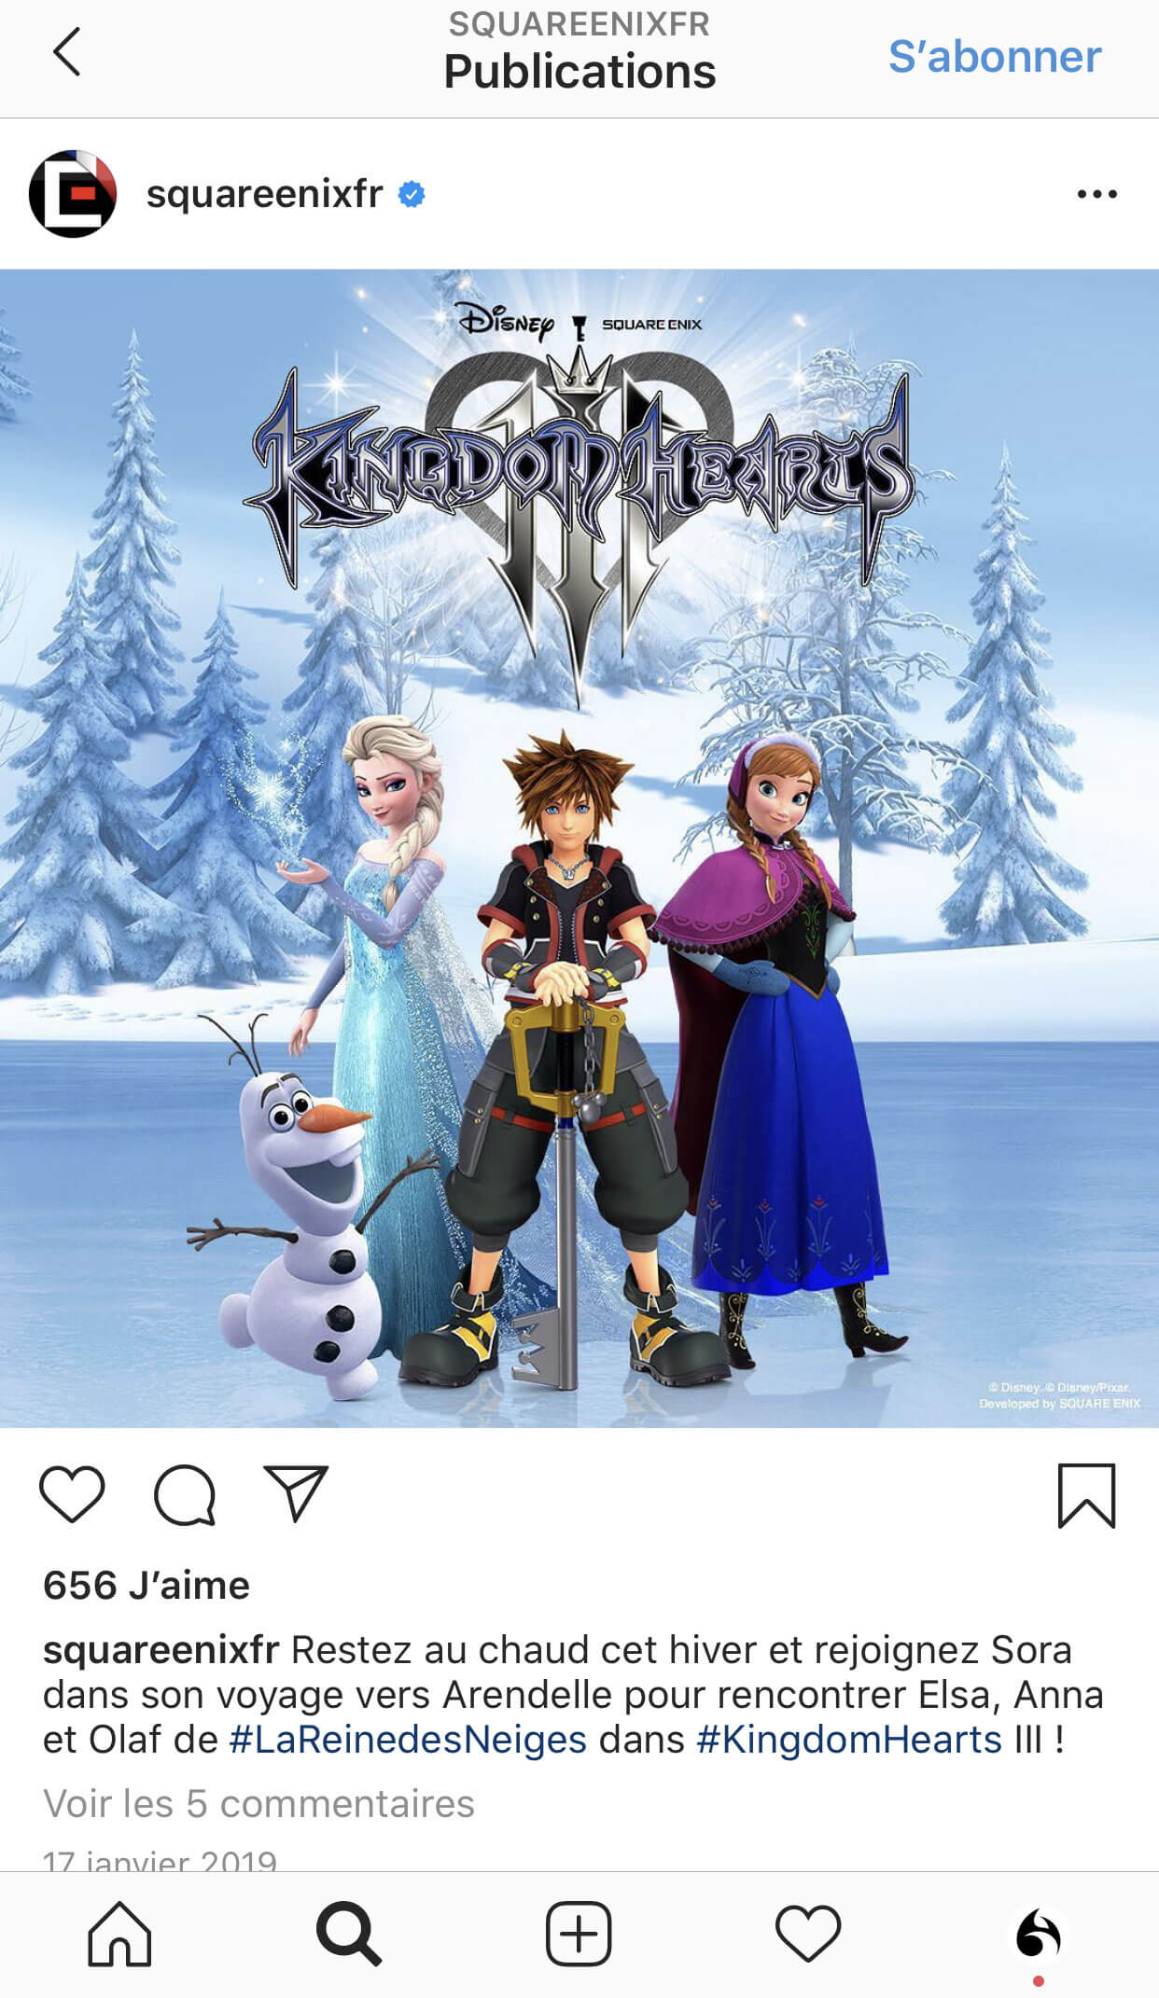
Task: Open #KingdomHearts hashtag
Action: coord(849,1740)
